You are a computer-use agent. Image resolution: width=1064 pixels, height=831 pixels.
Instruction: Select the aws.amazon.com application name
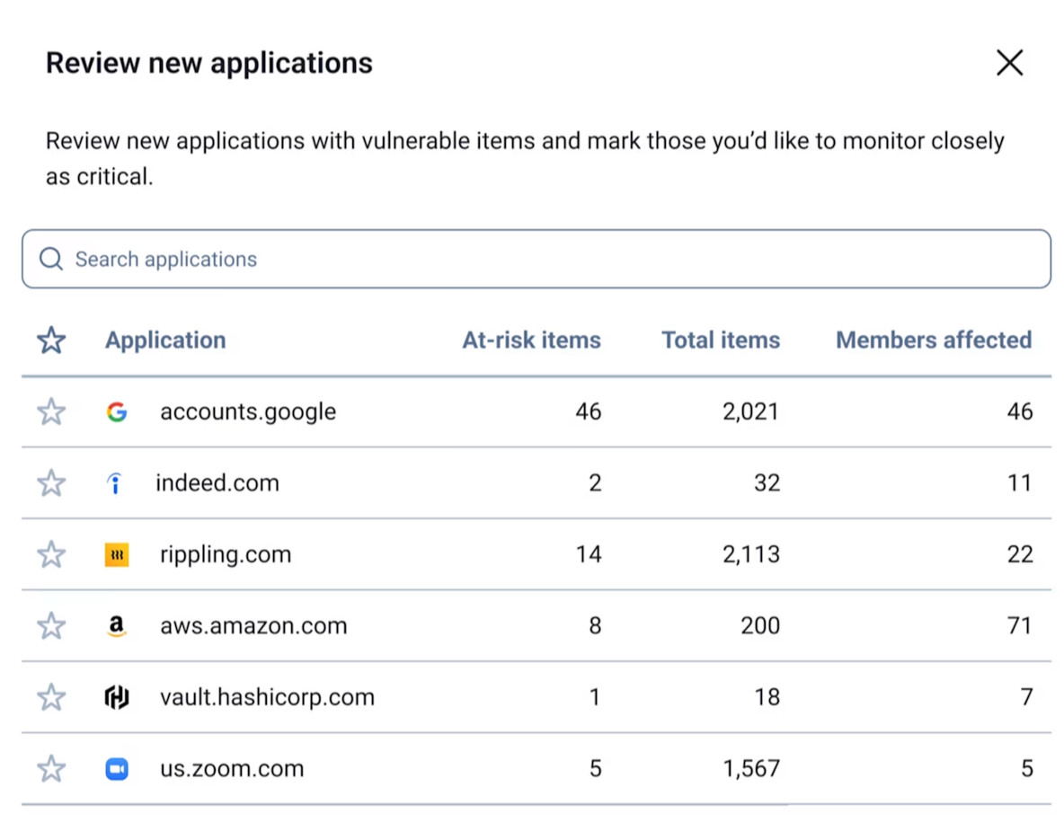(x=253, y=625)
